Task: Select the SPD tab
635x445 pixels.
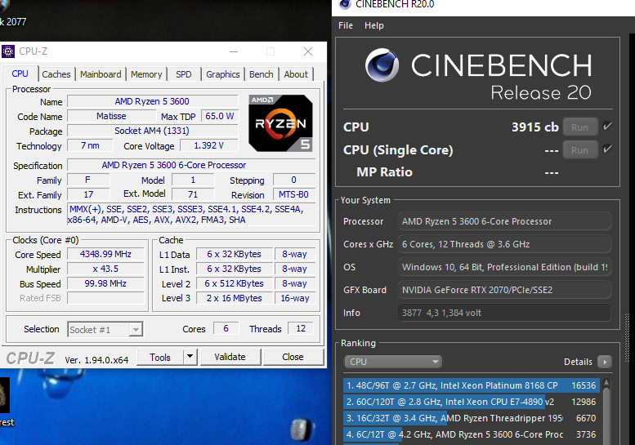Action: click(x=183, y=74)
